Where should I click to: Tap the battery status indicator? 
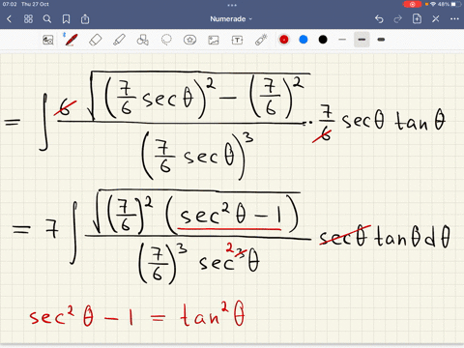pyautogui.click(x=456, y=4)
